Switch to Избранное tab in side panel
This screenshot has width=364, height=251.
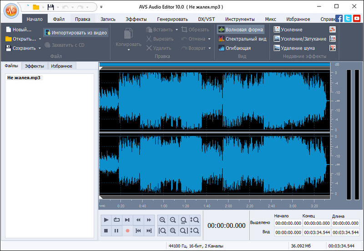tap(61, 66)
